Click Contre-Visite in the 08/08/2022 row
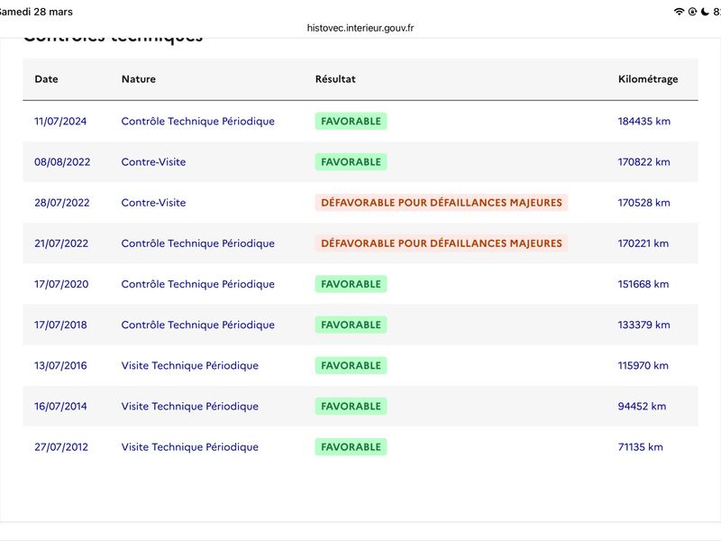Viewport: 721px width, 541px height. click(153, 162)
